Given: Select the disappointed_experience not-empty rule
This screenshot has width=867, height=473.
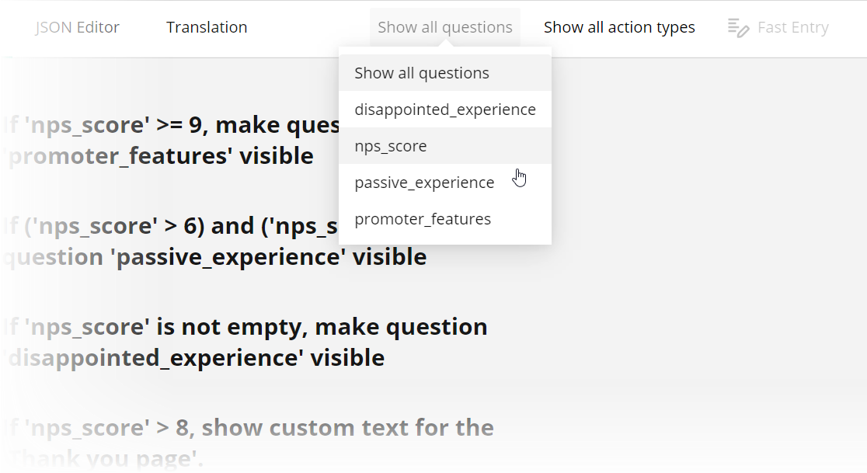Looking at the screenshot, I should tap(245, 342).
